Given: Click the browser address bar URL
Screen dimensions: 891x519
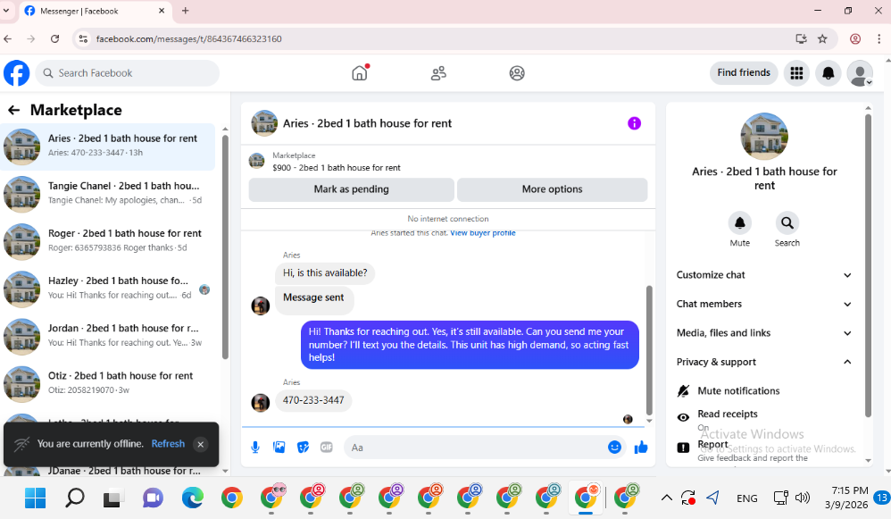Looking at the screenshot, I should click(188, 38).
